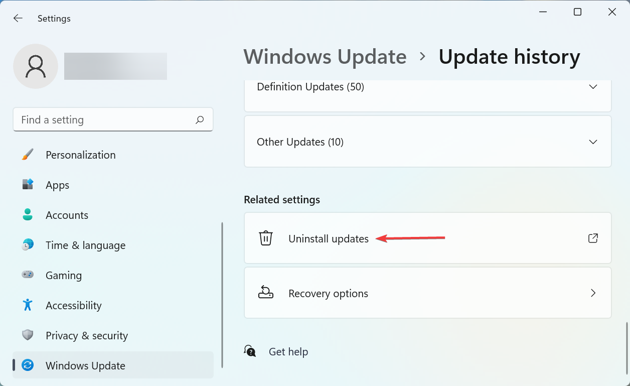630x386 pixels.
Task: Open Privacy & security settings
Action: click(113, 335)
